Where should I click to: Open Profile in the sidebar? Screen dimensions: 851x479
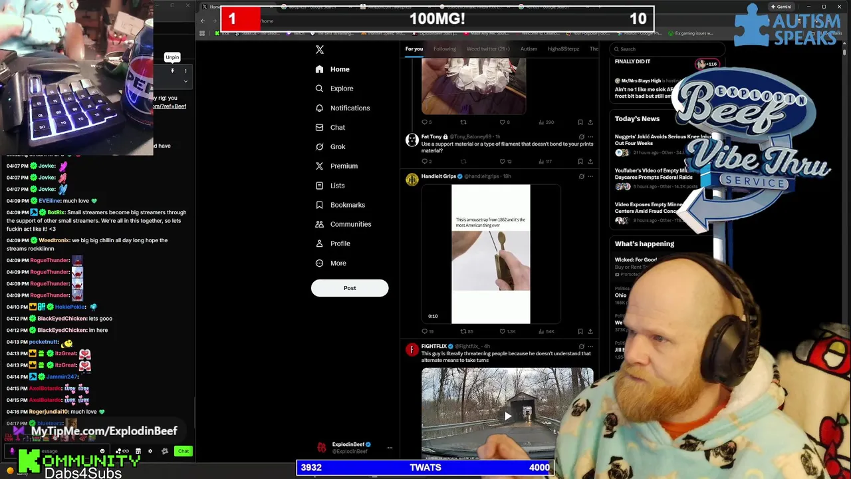pyautogui.click(x=333, y=243)
